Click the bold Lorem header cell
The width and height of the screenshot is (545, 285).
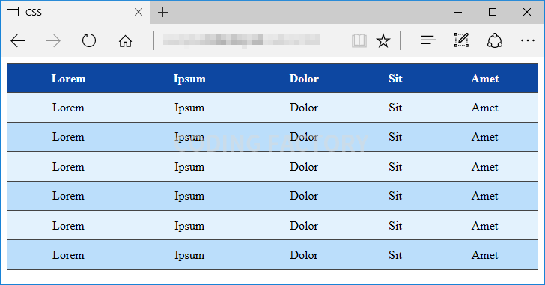point(68,79)
